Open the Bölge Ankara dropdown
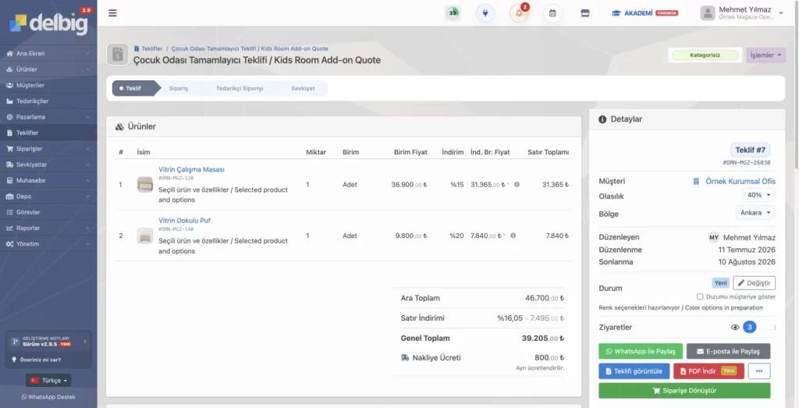This screenshot has height=408, width=799. coord(755,212)
